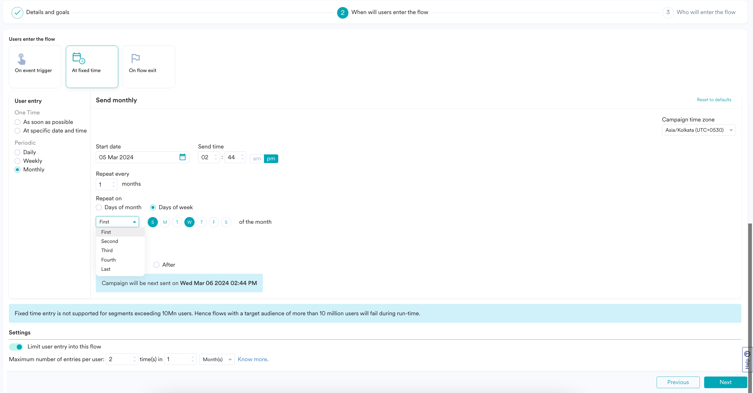Pick Third in the ordinal list
753x393 pixels.
107,250
